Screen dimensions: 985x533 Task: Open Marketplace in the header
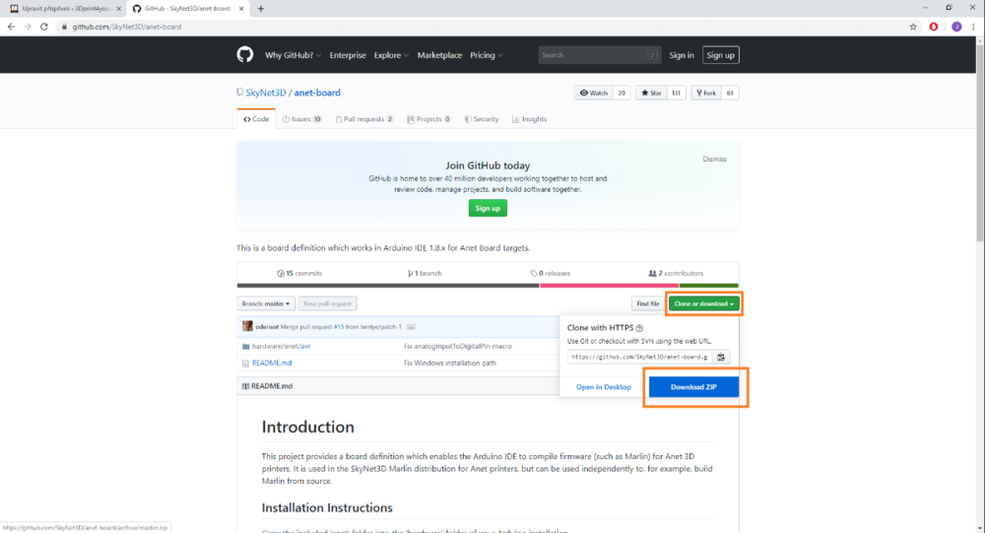coord(439,55)
